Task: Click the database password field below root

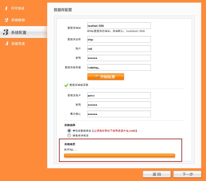Action: [119, 58]
